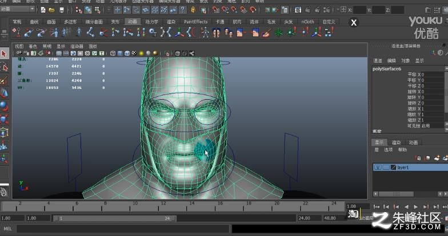The height and width of the screenshot is (236, 448).
Task: Toggle Wireframe shading cube icon
Action: [x=113, y=53]
